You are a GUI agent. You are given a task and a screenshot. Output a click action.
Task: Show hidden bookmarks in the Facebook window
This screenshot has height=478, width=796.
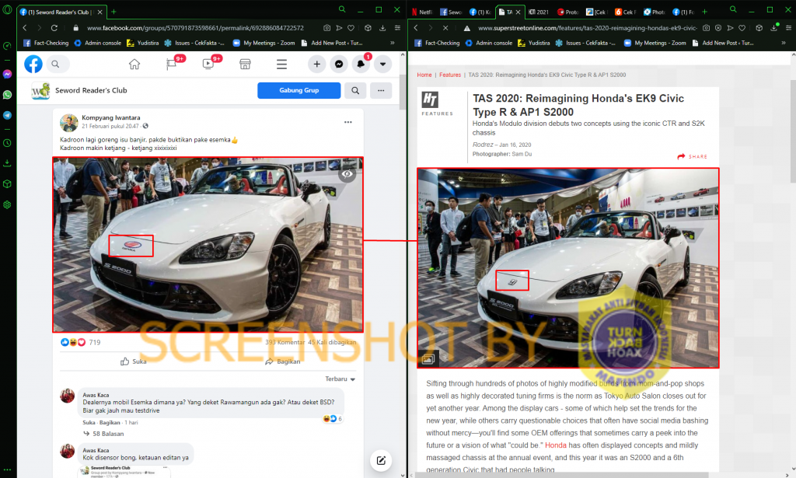point(393,43)
